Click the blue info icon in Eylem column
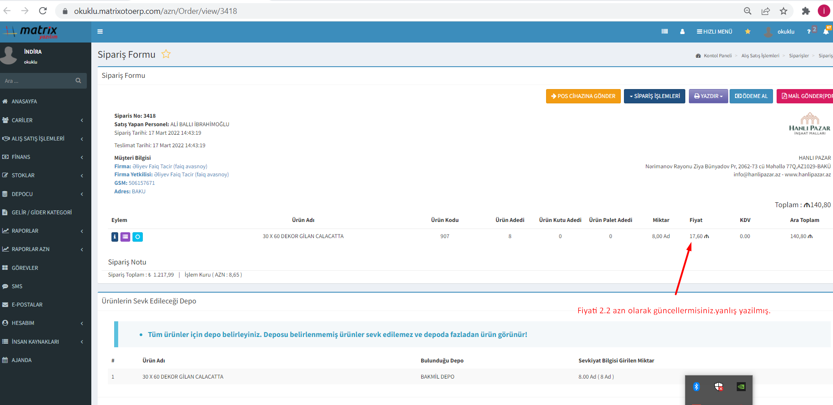The image size is (833, 405). tap(115, 237)
